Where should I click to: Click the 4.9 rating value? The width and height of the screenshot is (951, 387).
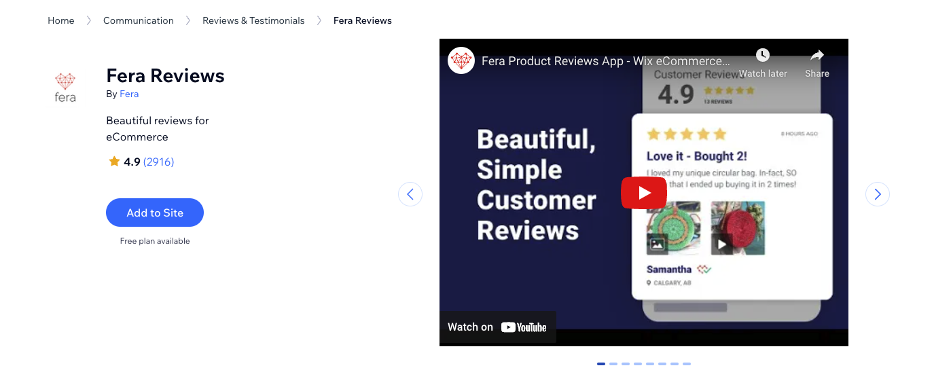tap(132, 162)
